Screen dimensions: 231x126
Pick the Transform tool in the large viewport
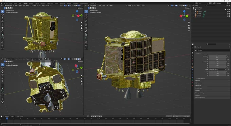click(86, 28)
